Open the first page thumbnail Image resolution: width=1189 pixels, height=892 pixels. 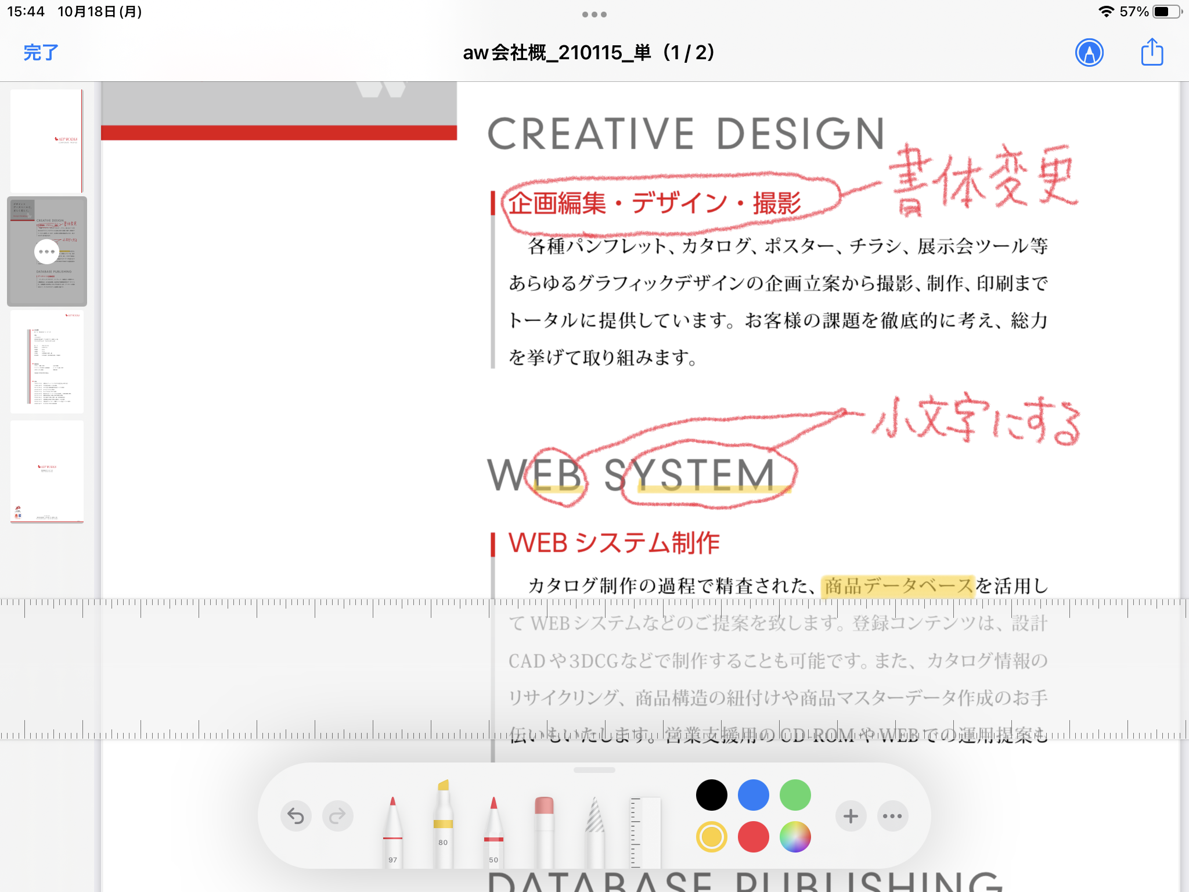[46, 141]
